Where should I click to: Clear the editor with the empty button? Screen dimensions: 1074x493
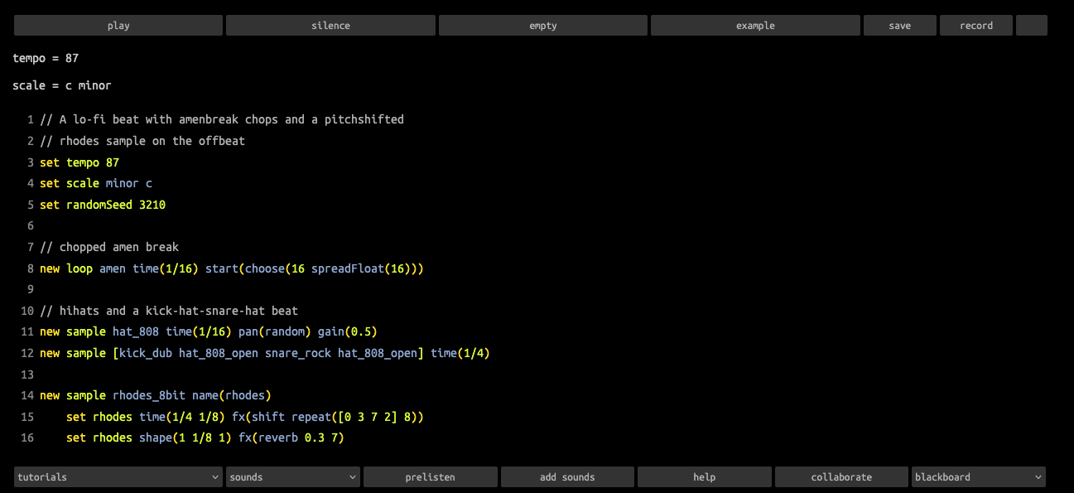click(x=543, y=26)
